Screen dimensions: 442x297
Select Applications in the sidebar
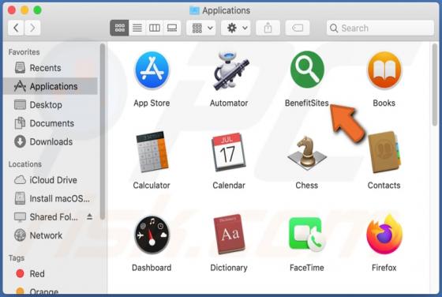point(51,86)
